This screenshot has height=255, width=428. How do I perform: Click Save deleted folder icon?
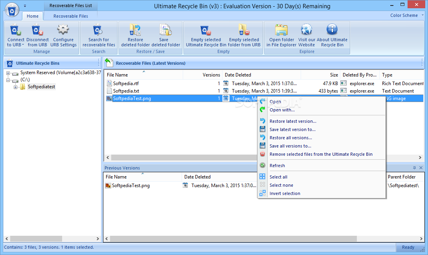165,30
